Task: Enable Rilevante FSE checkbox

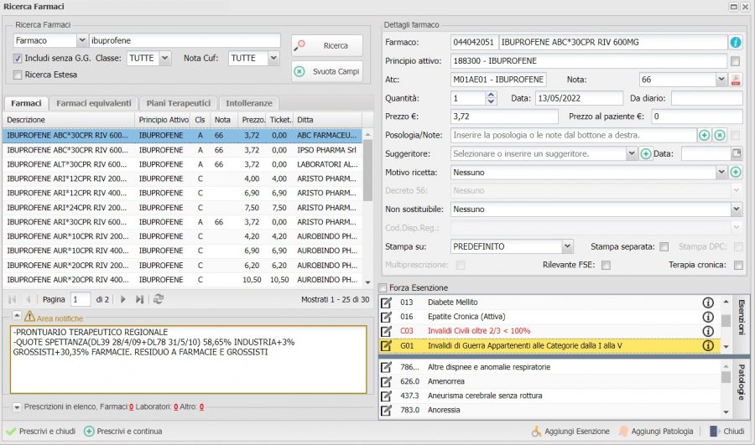Action: point(606,265)
